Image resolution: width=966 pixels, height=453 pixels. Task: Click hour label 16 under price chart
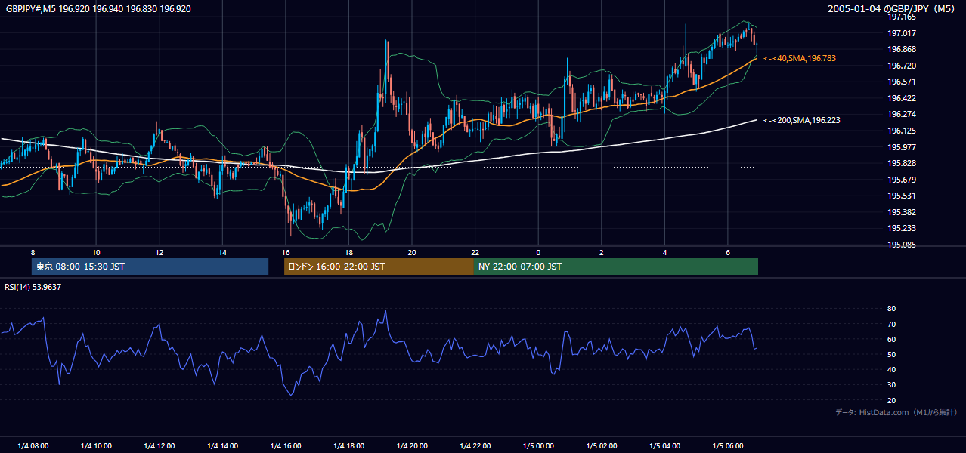286,252
